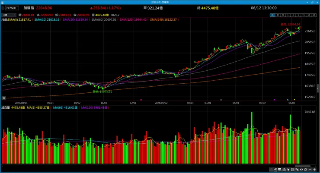The image size is (320, 173).
Task: Click the POW00 symbol input box
Action: point(12,8)
